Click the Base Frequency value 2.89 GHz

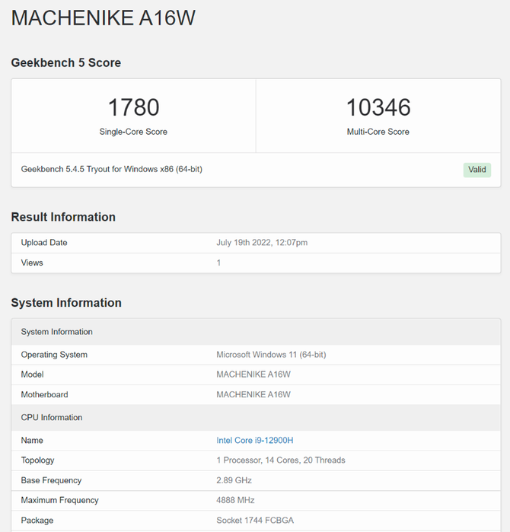(x=234, y=480)
